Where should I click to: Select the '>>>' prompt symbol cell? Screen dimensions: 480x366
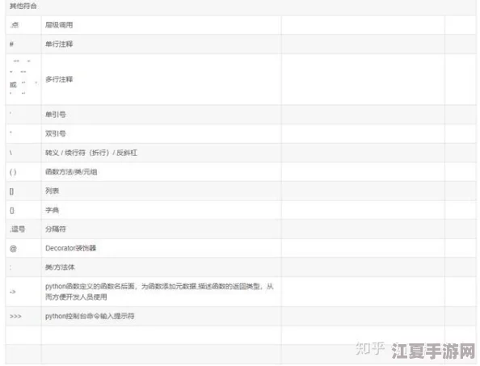tap(23, 317)
